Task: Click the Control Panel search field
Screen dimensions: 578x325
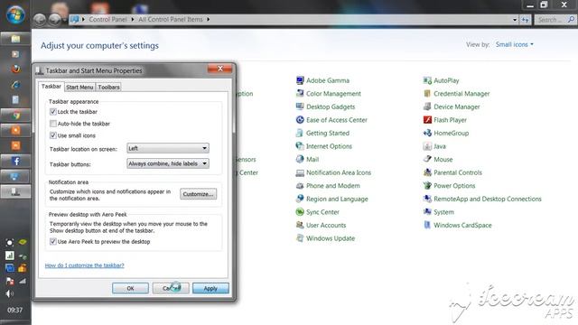Action: [x=555, y=20]
